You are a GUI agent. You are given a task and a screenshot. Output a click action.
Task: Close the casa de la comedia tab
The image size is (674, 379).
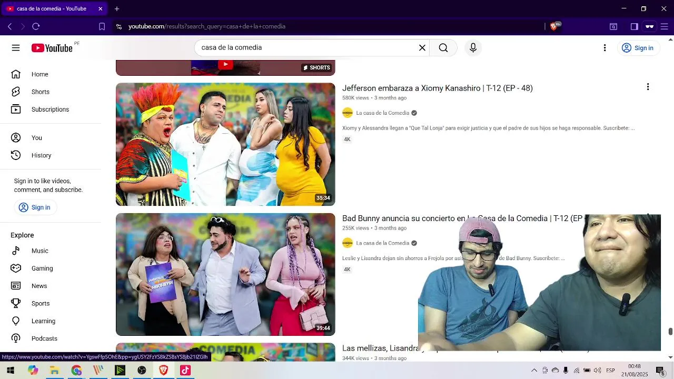(101, 9)
